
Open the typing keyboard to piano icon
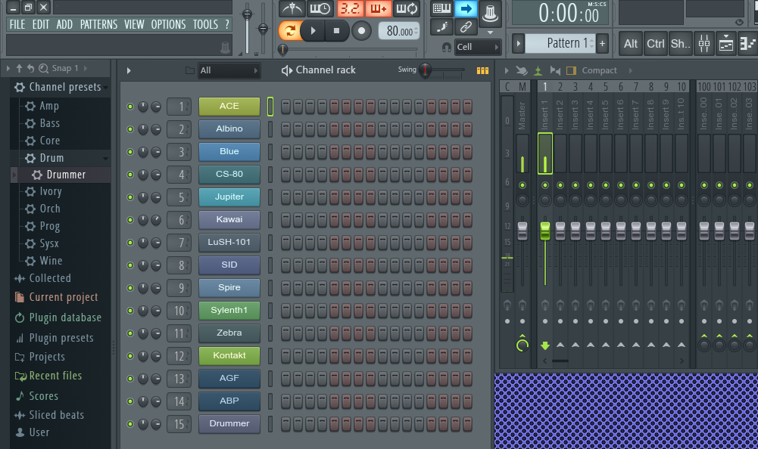click(441, 9)
